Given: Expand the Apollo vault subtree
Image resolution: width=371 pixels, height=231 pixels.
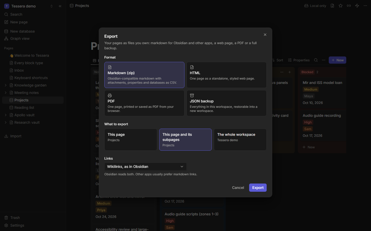Looking at the screenshot, I should click(x=6, y=115).
